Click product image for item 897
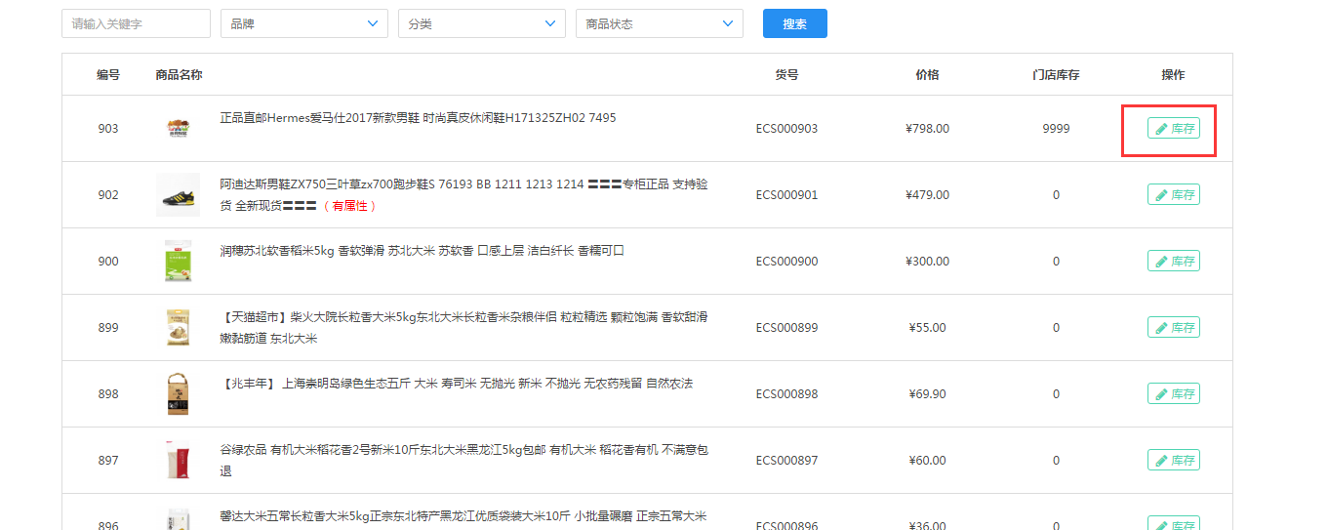 (178, 461)
